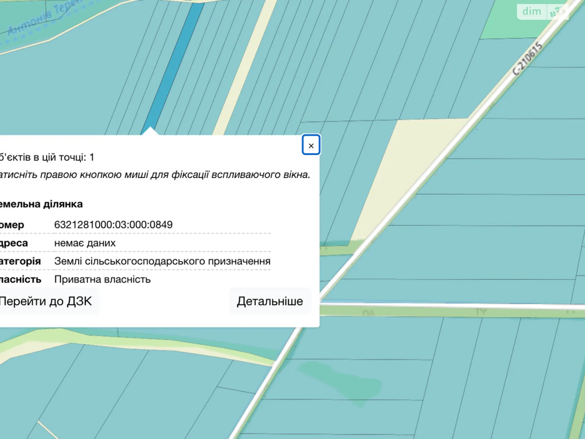
Task: Click cadastral number 6321281000:03:000:0849
Action: coord(113,225)
